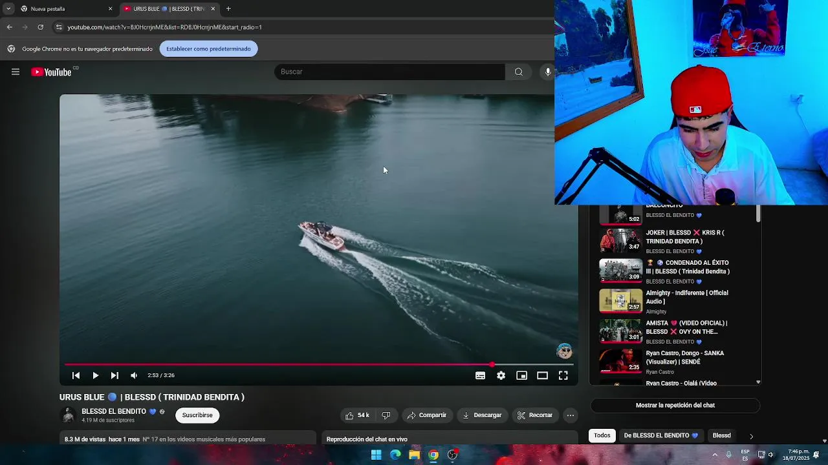Skip to the previous video
The image size is (828, 465).
[76, 375]
